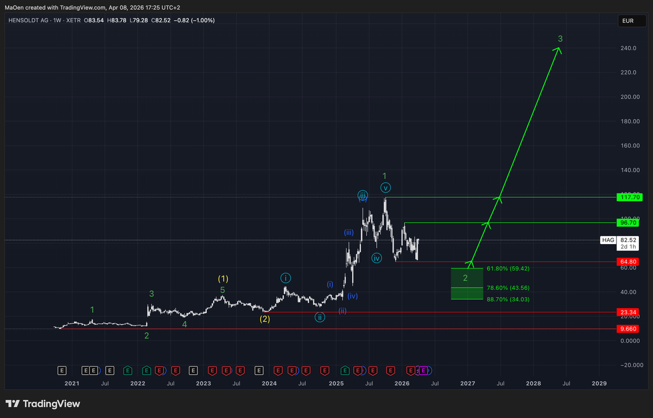Select the red 64.80 price level label
This screenshot has width=653, height=418.
(x=626, y=261)
